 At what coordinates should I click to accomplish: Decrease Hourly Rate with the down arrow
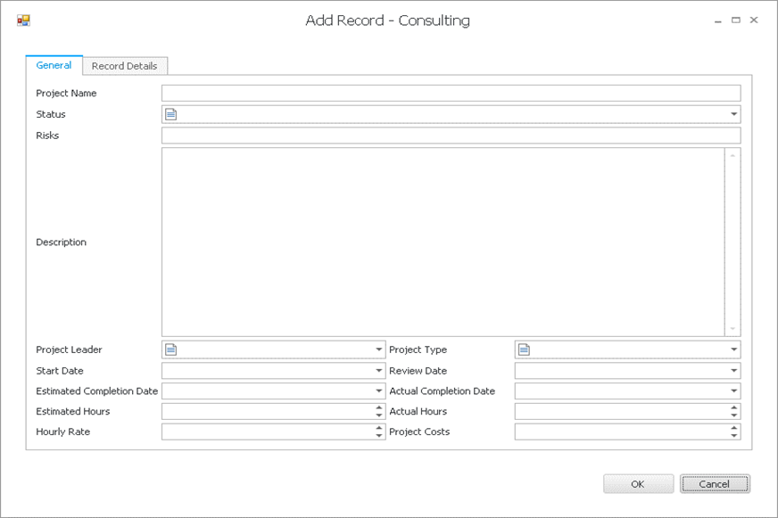tap(379, 436)
